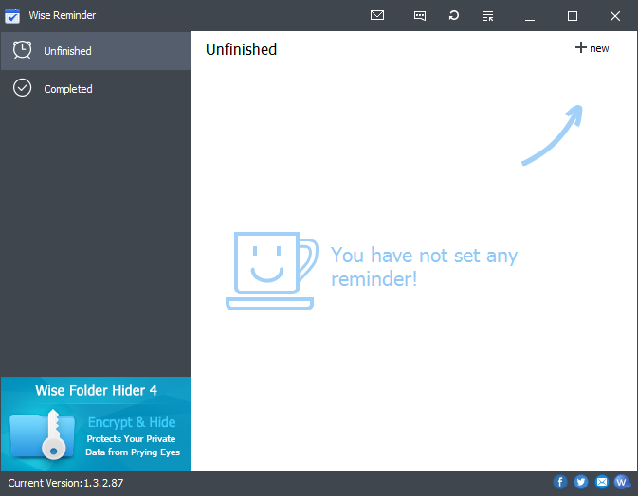Click the checkmark circle icon beside Completed
Screen dimensions: 638x496
(23, 89)
